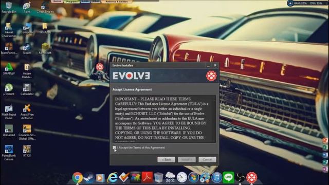Open the orange checkmark dock icon
Screen dimensions: 329x185
[124, 177]
